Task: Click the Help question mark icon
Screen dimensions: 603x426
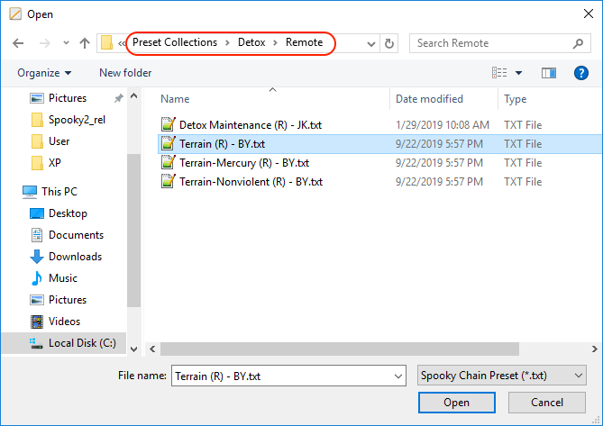Action: pyautogui.click(x=581, y=73)
